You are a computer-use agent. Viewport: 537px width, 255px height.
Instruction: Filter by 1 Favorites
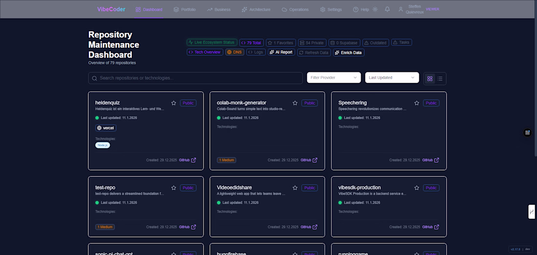pyautogui.click(x=281, y=43)
